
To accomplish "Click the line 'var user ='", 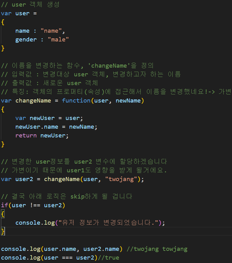I will coord(19,13).
